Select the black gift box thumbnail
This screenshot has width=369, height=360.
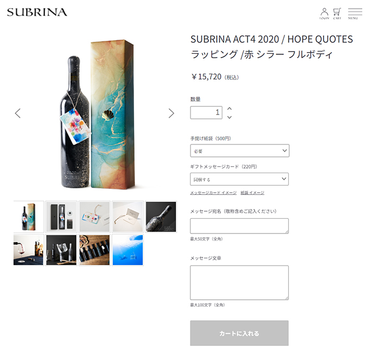(x=61, y=217)
